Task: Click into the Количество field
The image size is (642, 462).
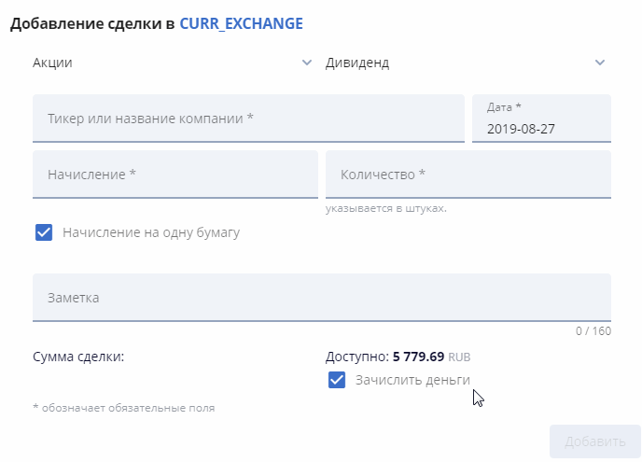Action: (x=468, y=175)
